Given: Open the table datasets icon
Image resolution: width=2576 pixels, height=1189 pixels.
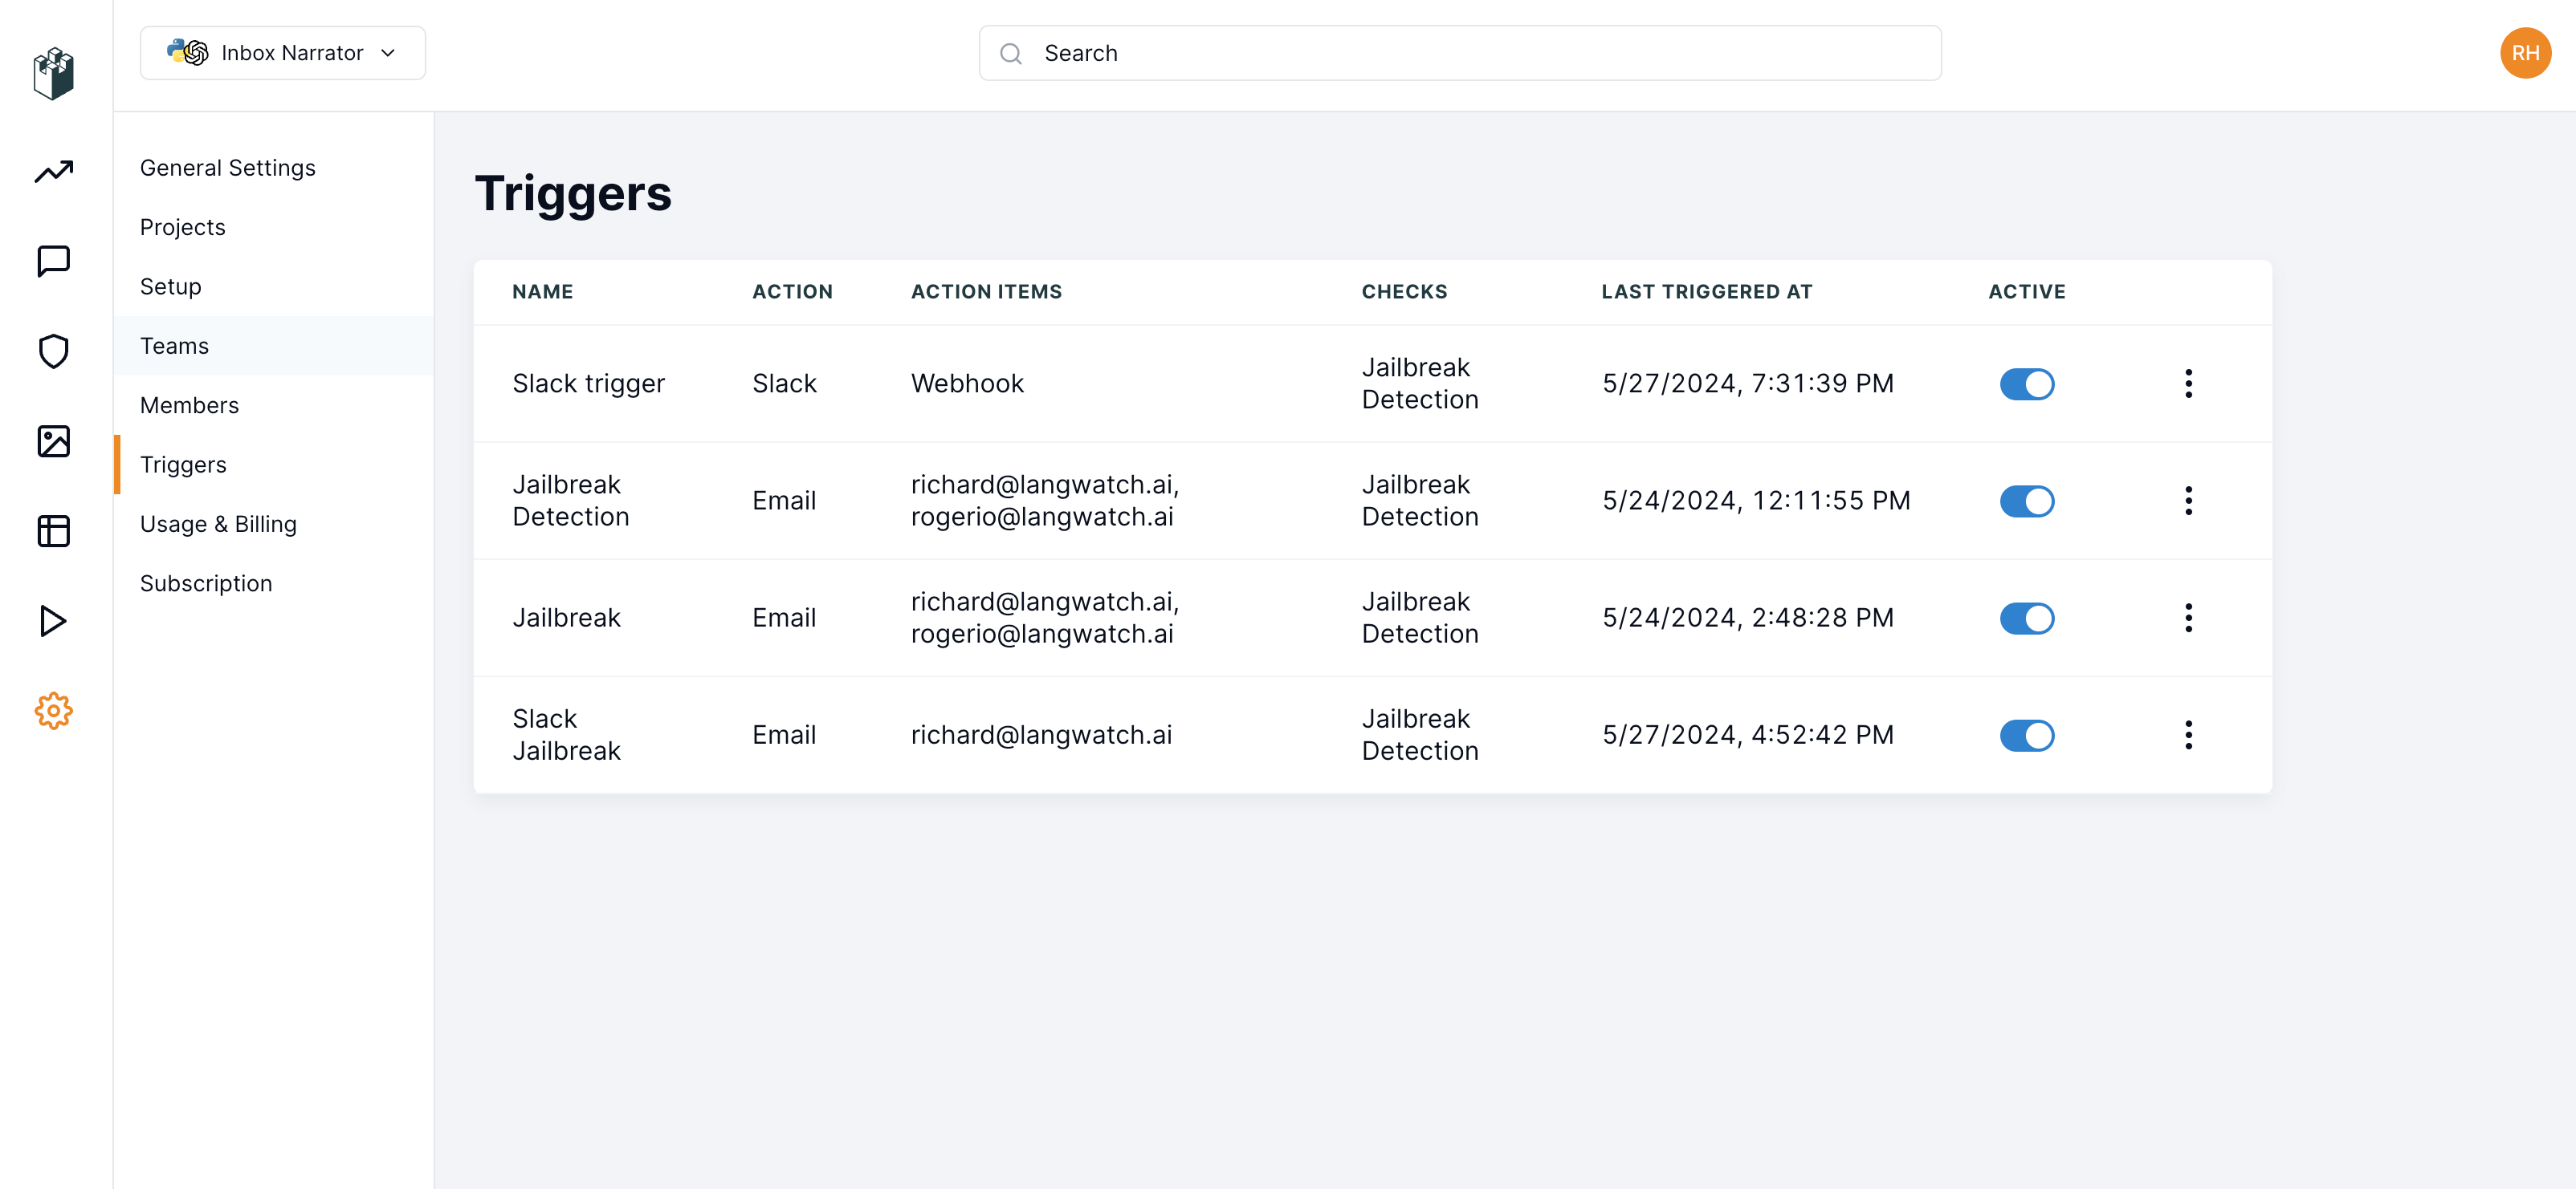Looking at the screenshot, I should click(x=53, y=532).
